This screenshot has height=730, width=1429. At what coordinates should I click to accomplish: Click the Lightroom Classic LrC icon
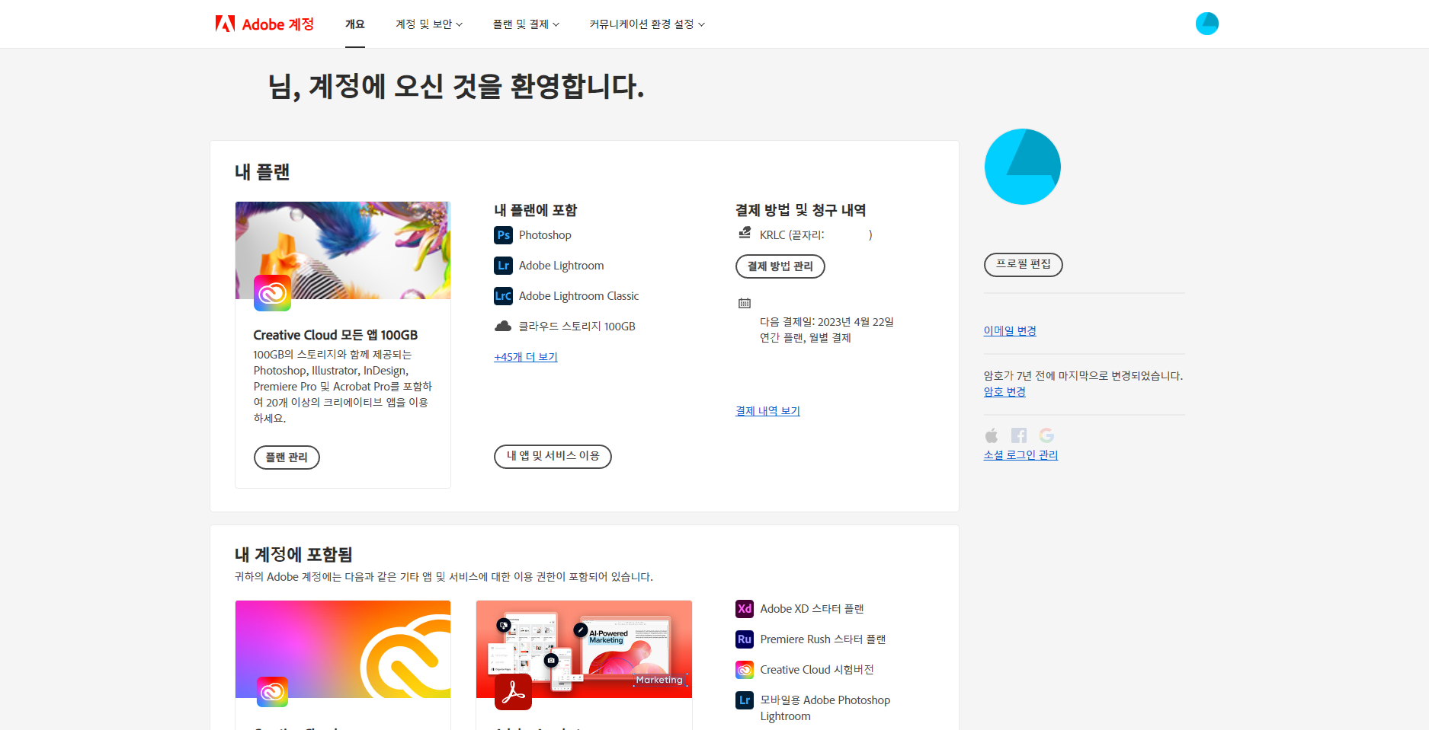503,296
